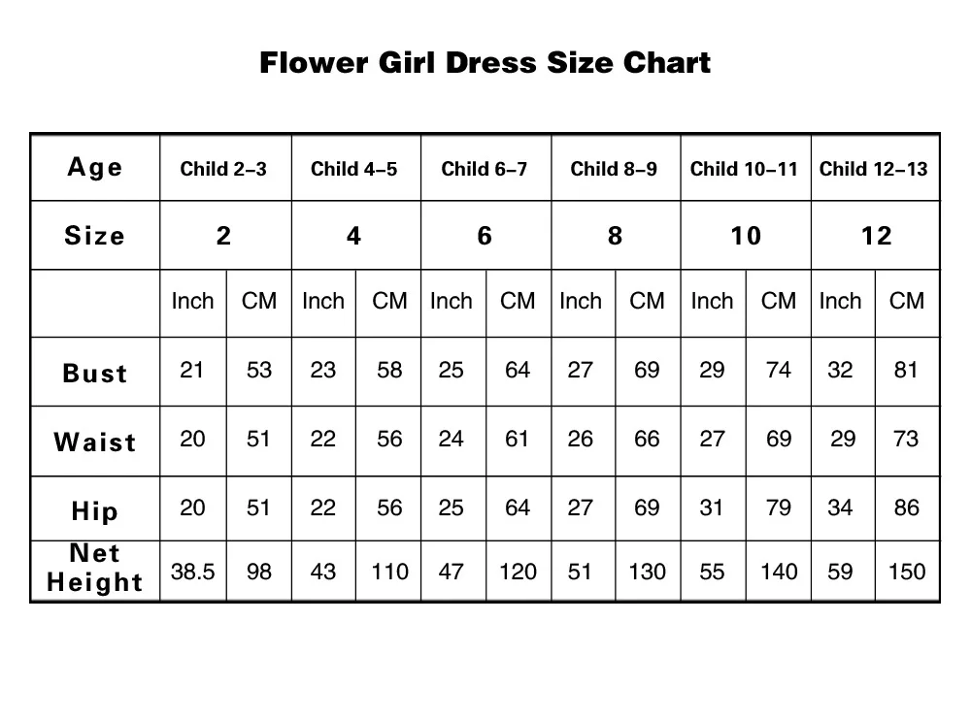This screenshot has height=720, width=971.
Task: Click the bust value 81 cm cell
Action: click(907, 370)
